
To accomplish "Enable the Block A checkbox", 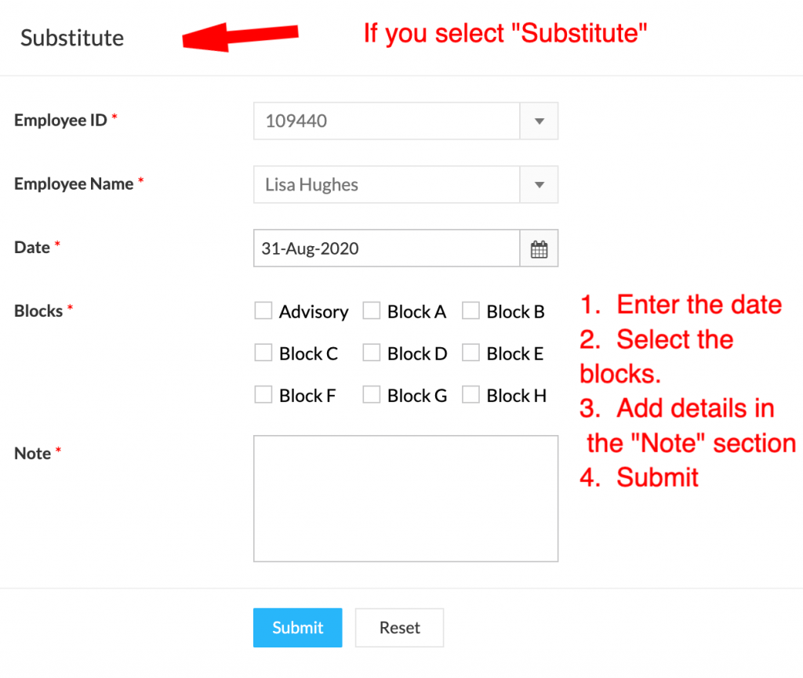I will tap(372, 311).
